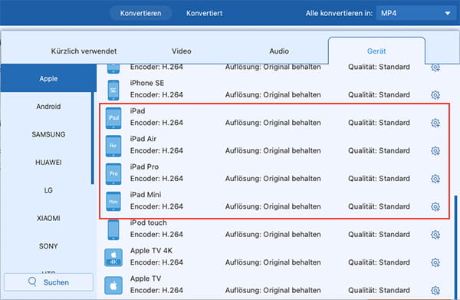Open settings gear for iPhone SE preset
The image size is (460, 300).
pos(435,95)
